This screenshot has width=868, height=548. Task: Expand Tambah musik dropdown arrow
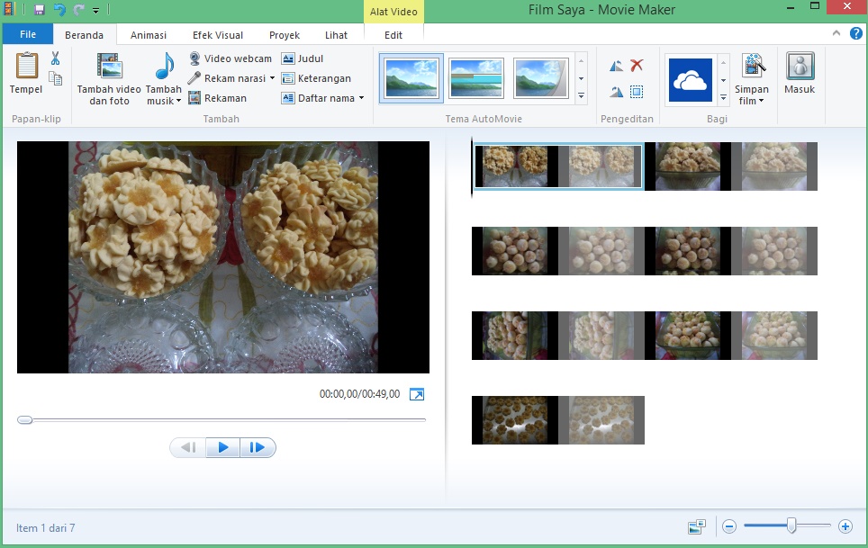click(178, 101)
